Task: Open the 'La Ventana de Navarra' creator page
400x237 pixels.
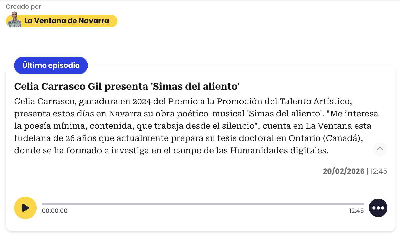Action: [67, 21]
